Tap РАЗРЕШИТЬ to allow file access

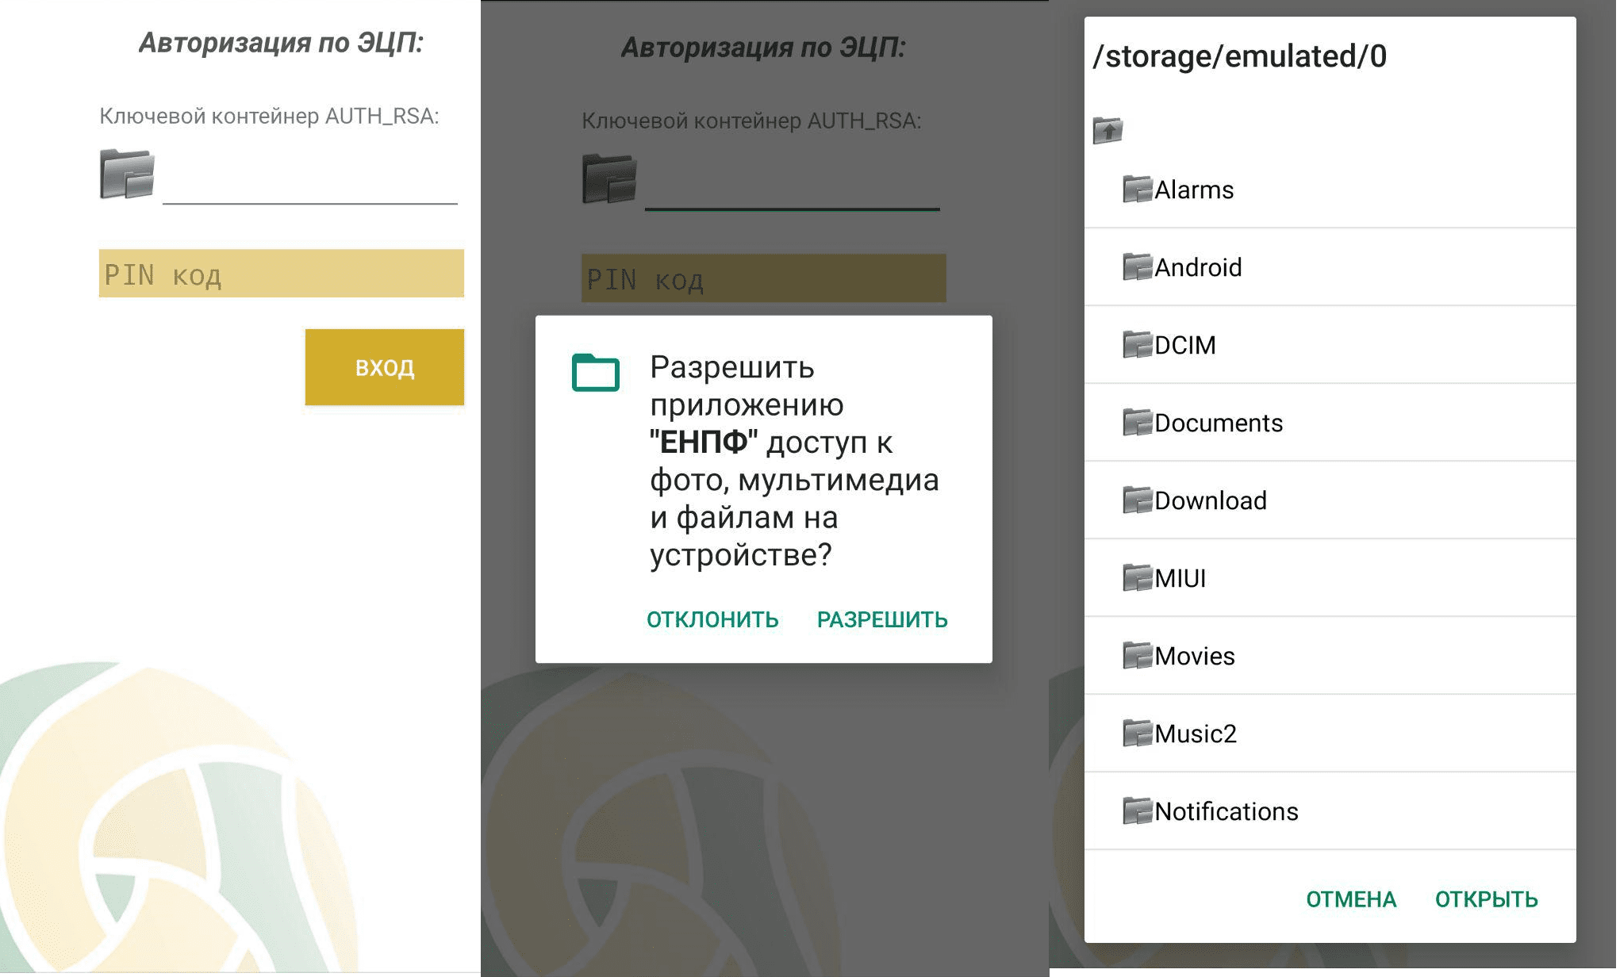pos(882,619)
